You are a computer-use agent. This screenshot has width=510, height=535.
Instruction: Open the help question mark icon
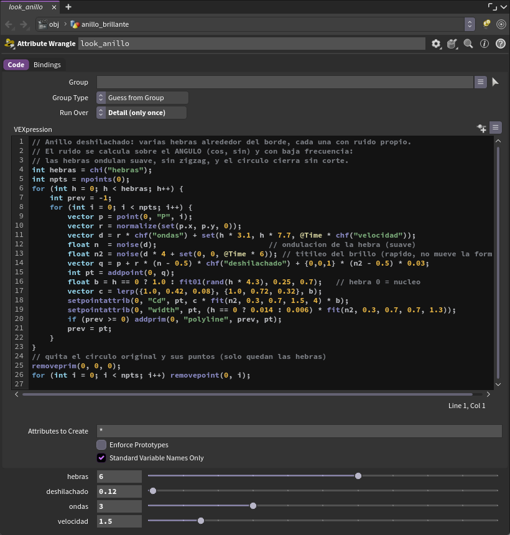pyautogui.click(x=501, y=44)
